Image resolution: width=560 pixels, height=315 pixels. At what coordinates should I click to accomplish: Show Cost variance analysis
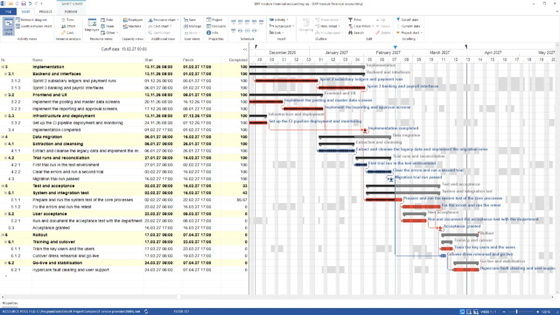[x=67, y=33]
